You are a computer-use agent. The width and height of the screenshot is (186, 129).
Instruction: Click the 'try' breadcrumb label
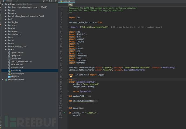click(x=70, y=5)
